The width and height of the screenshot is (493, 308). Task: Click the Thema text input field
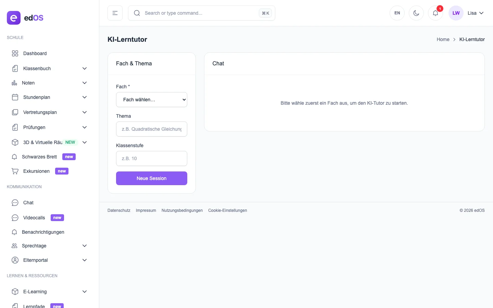point(152,129)
